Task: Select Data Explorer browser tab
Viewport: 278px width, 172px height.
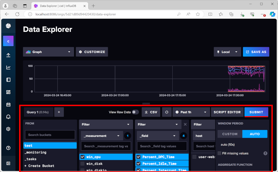Action: pyautogui.click(x=59, y=6)
